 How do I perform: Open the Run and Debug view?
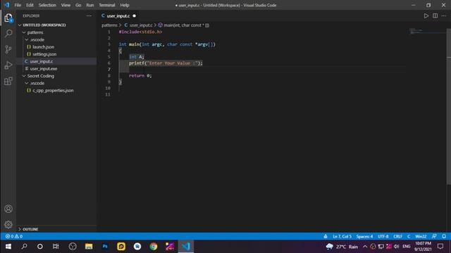(8, 65)
